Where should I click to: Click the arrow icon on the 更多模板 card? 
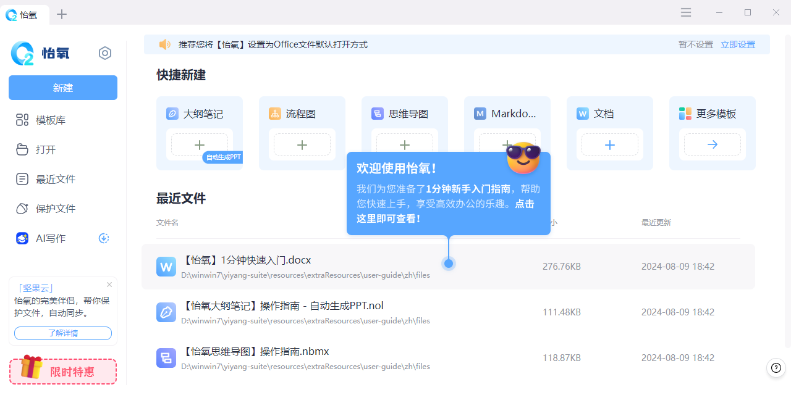(x=712, y=144)
